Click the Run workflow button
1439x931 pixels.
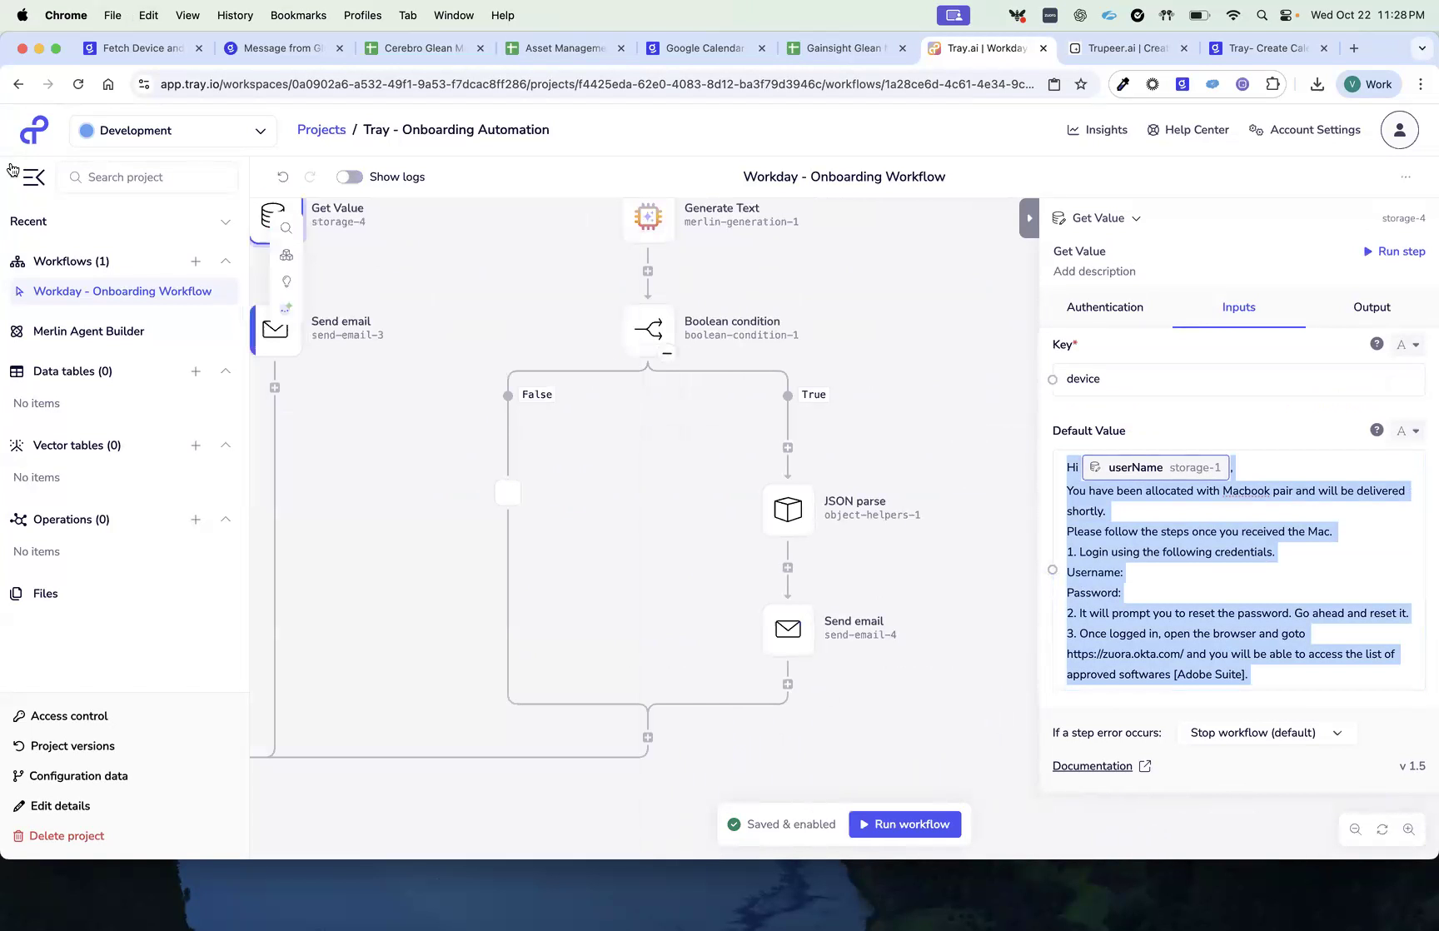coord(905,824)
